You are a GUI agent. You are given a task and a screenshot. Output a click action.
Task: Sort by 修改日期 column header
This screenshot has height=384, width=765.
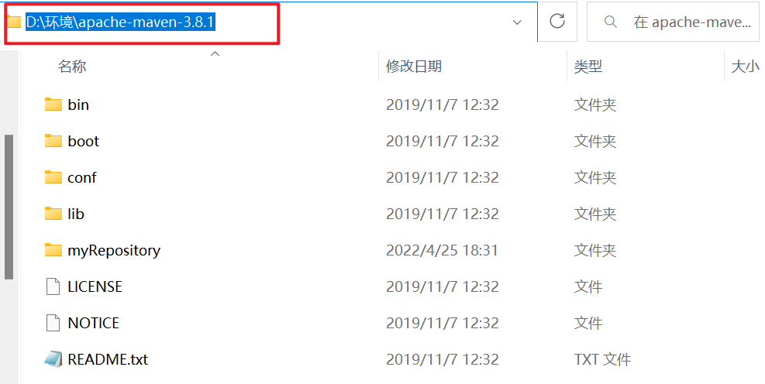coord(414,67)
